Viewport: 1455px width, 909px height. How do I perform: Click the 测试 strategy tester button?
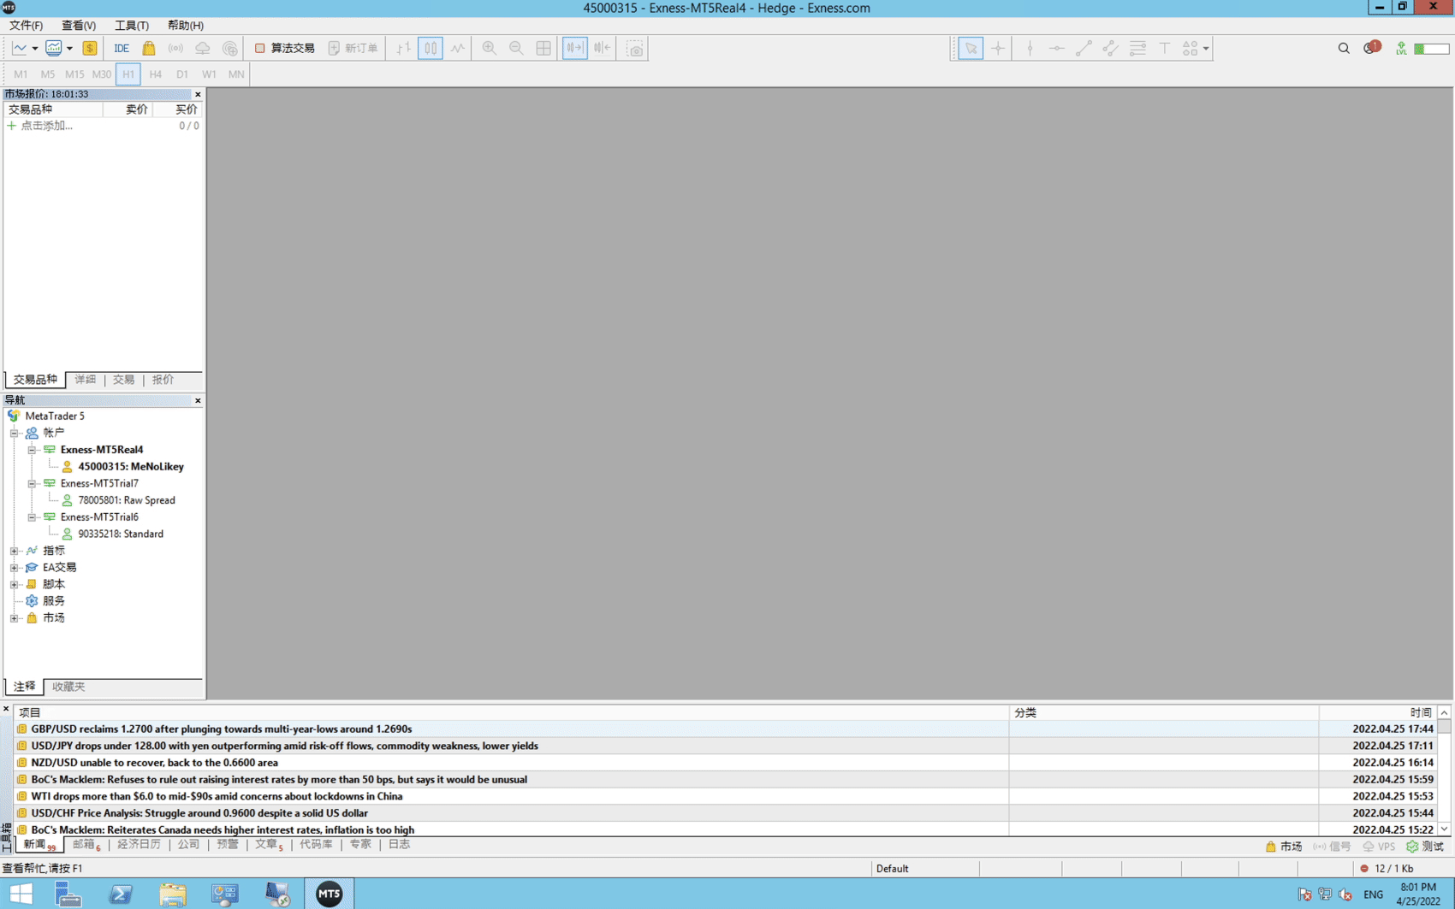(1425, 847)
